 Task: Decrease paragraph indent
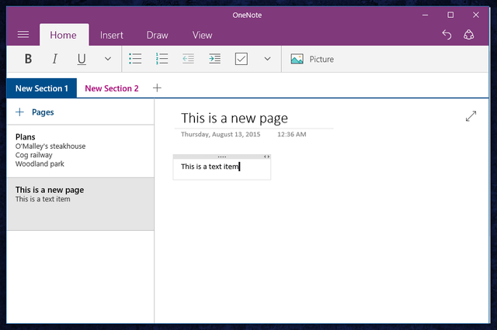coord(188,59)
